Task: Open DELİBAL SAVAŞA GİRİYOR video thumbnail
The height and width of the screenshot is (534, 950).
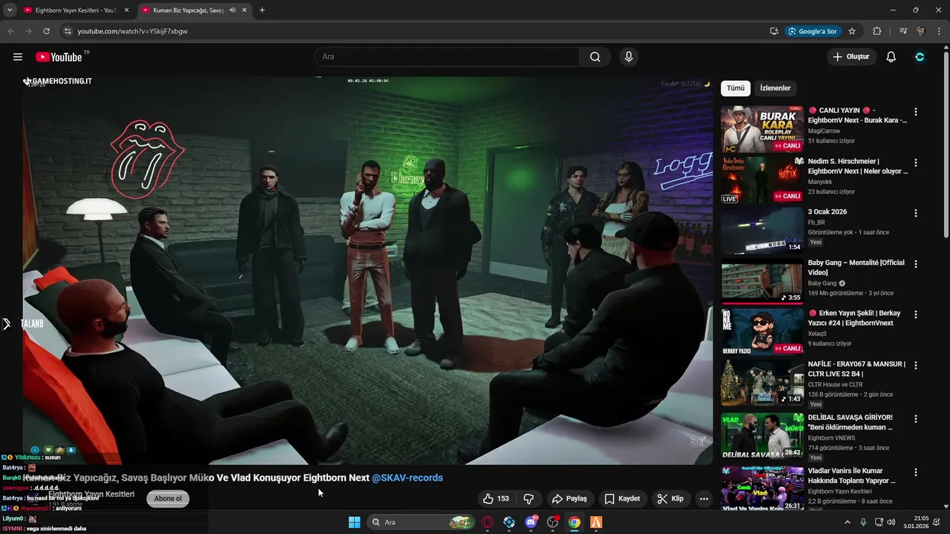Action: click(x=762, y=436)
